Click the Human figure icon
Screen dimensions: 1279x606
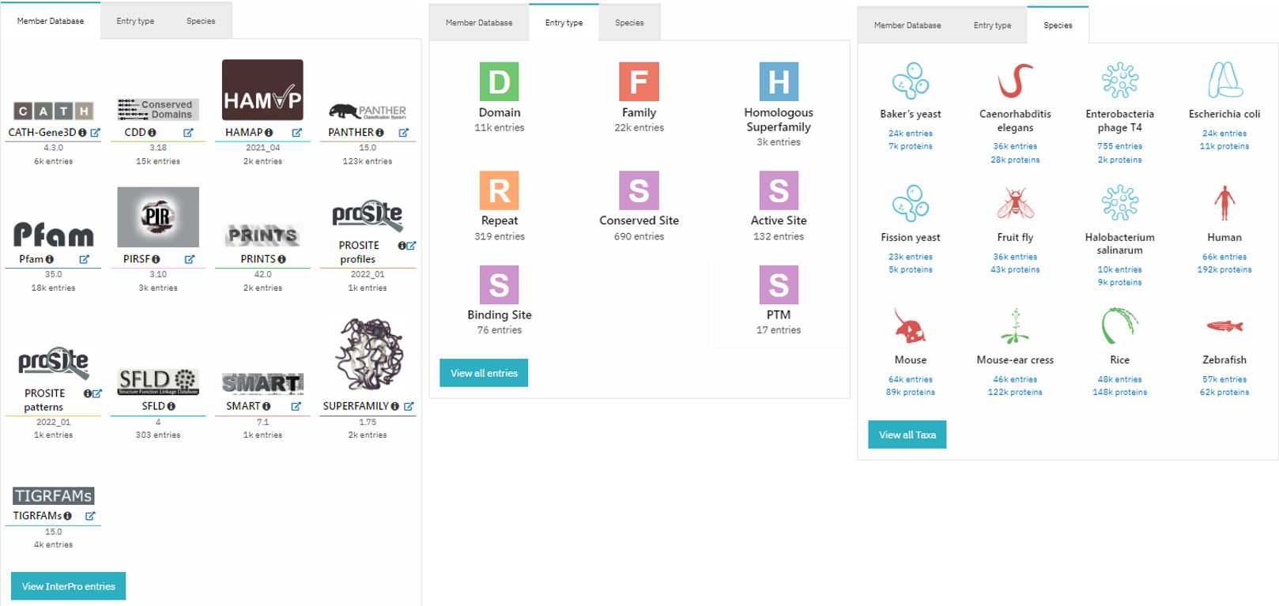click(x=1224, y=203)
